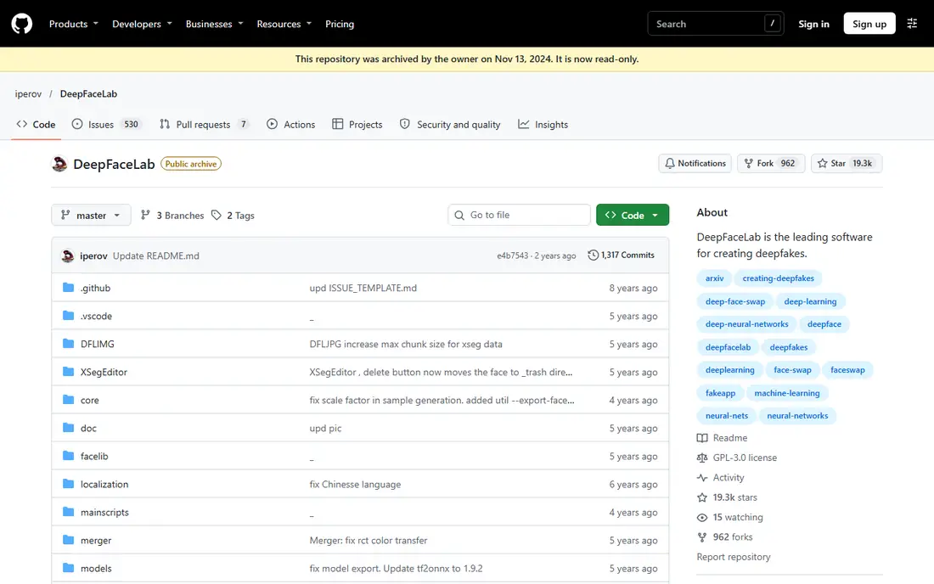Click the commit history clock icon
Screen dimensions: 934x584
coord(593,255)
